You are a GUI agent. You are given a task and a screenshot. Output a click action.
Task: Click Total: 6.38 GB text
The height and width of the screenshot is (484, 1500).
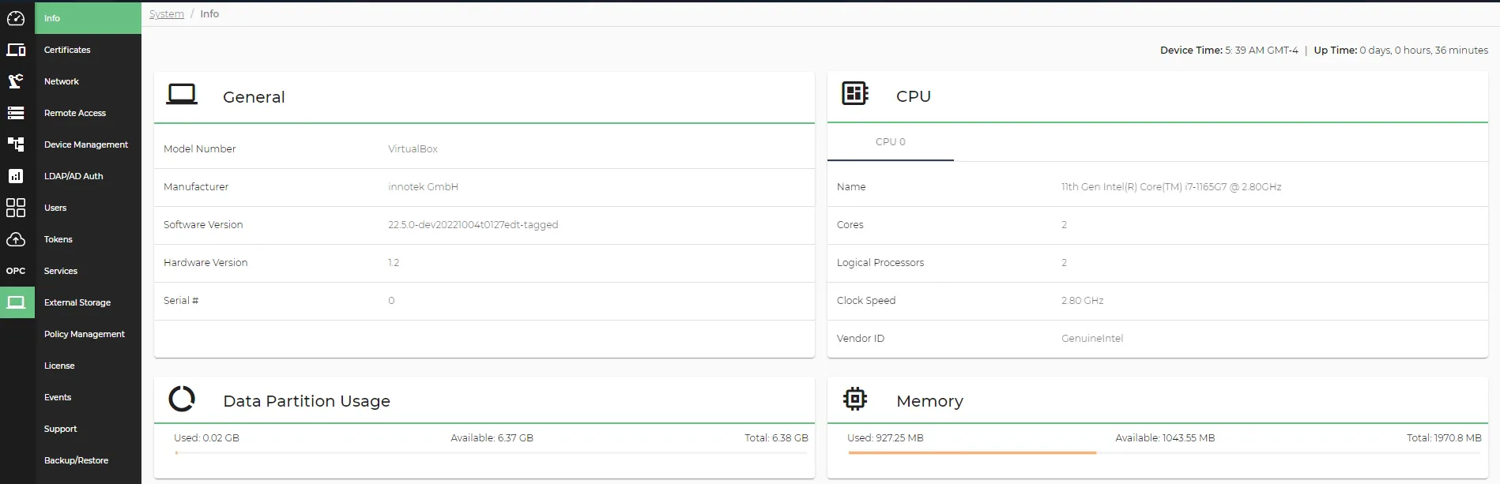776,438
